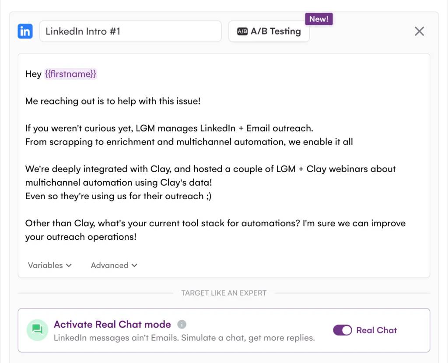Click the line 'If you weren't curious yet'

[x=169, y=128]
